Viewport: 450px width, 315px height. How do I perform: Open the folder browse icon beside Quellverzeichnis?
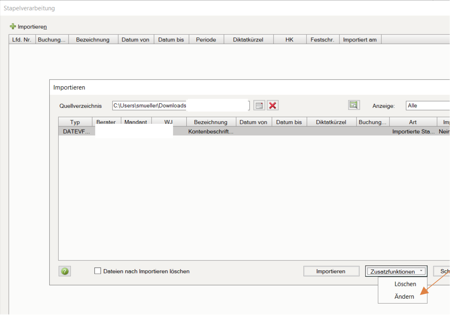259,106
